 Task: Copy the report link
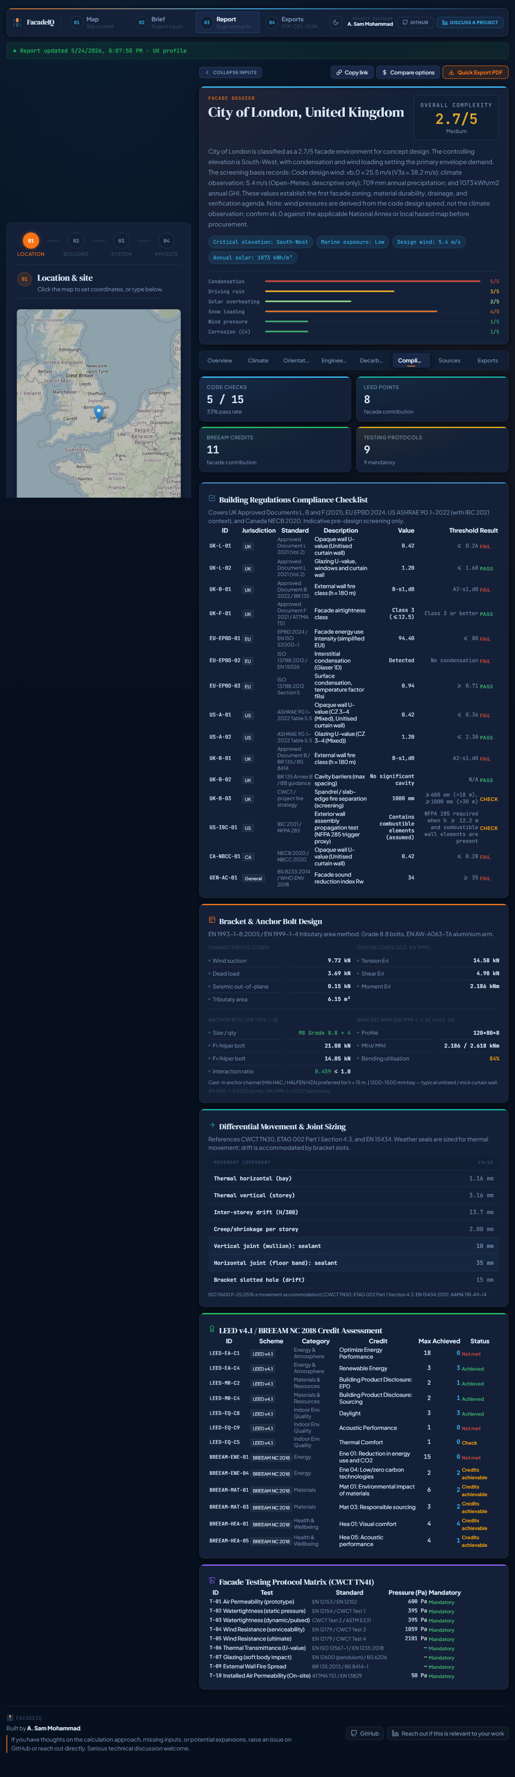pos(352,72)
